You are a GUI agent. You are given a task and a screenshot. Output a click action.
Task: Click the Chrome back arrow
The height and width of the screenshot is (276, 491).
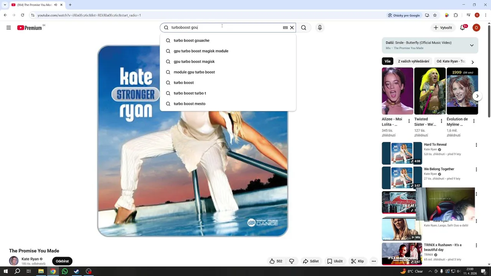(x=5, y=15)
